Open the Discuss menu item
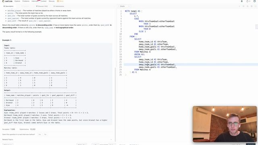 (x=52, y=1)
